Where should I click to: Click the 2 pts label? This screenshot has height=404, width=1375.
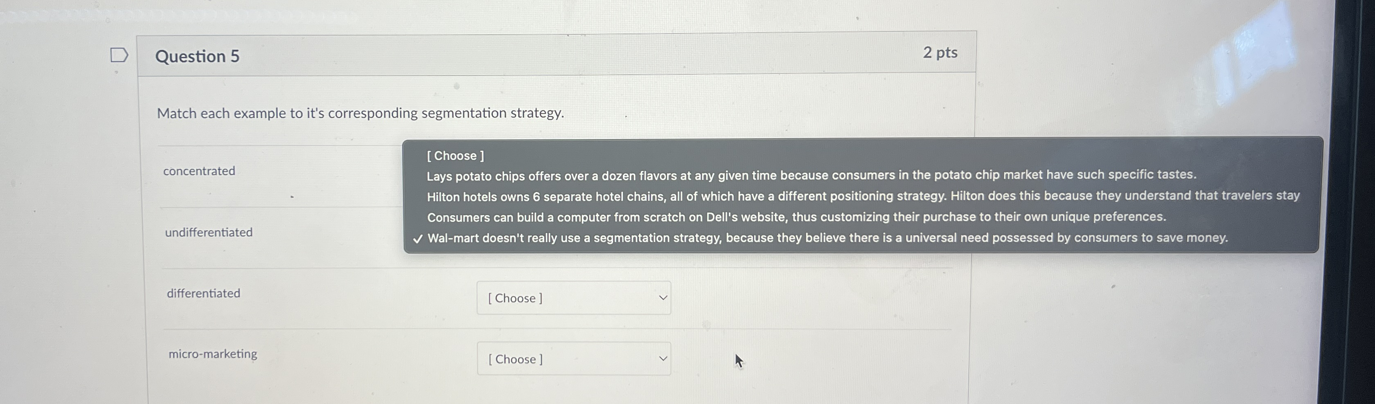click(942, 52)
